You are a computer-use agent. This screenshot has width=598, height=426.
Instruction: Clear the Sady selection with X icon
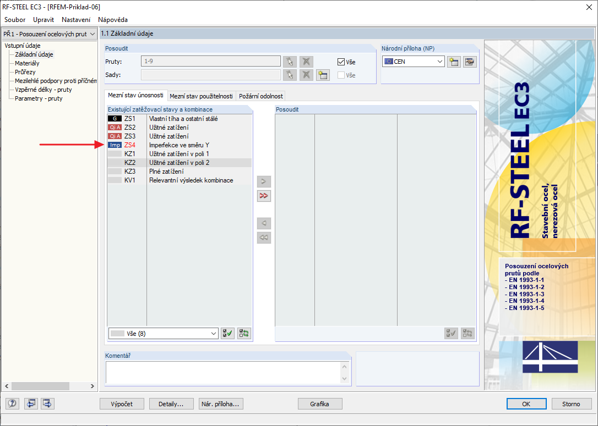306,75
